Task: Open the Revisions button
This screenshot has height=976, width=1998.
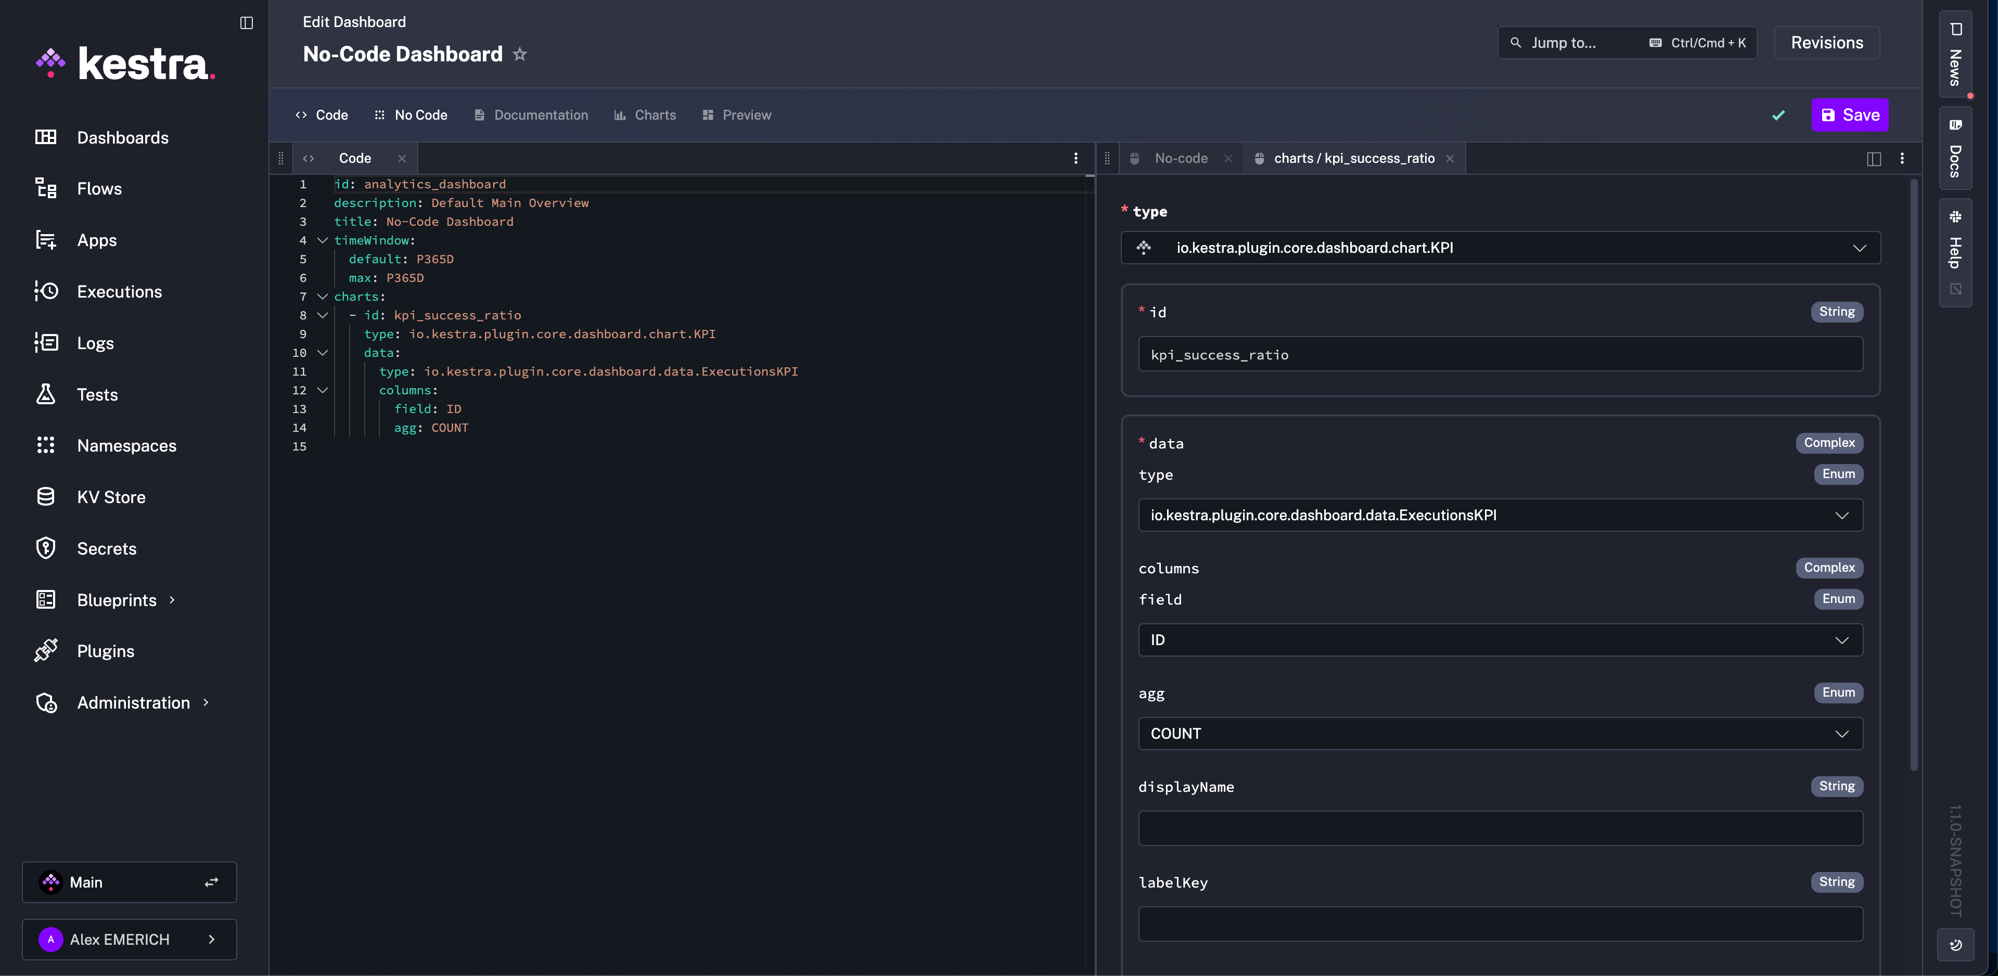Action: pos(1827,43)
